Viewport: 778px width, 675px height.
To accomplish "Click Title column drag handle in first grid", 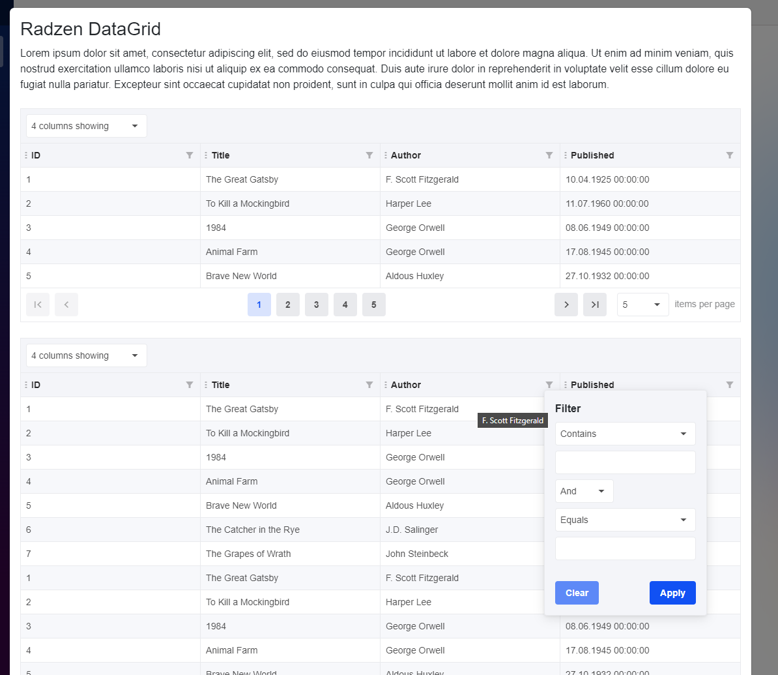I will pos(206,155).
